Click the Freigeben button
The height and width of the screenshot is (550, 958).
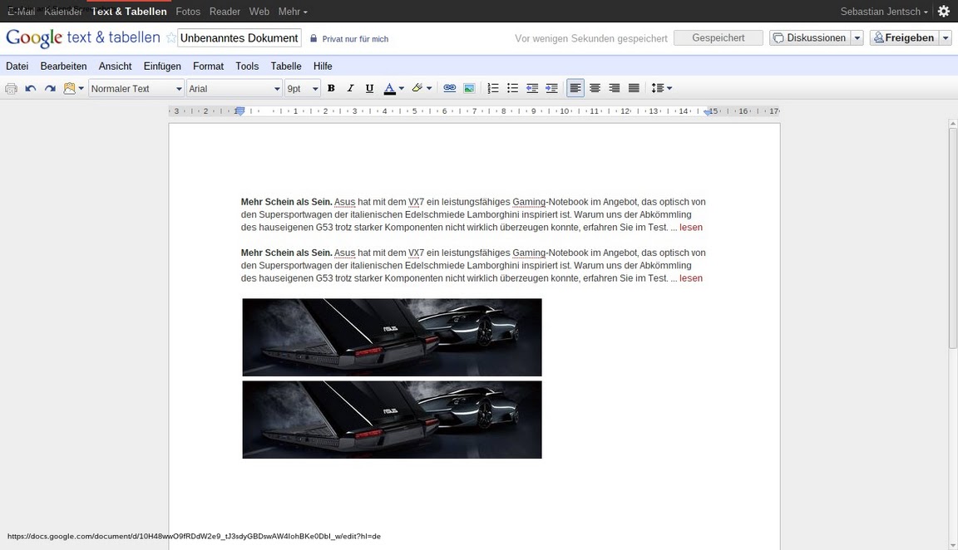point(904,37)
